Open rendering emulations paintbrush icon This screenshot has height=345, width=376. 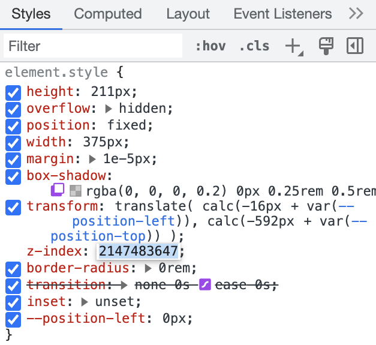point(326,46)
